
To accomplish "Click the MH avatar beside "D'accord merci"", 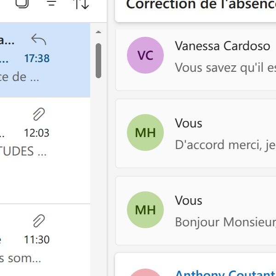I will [145, 132].
